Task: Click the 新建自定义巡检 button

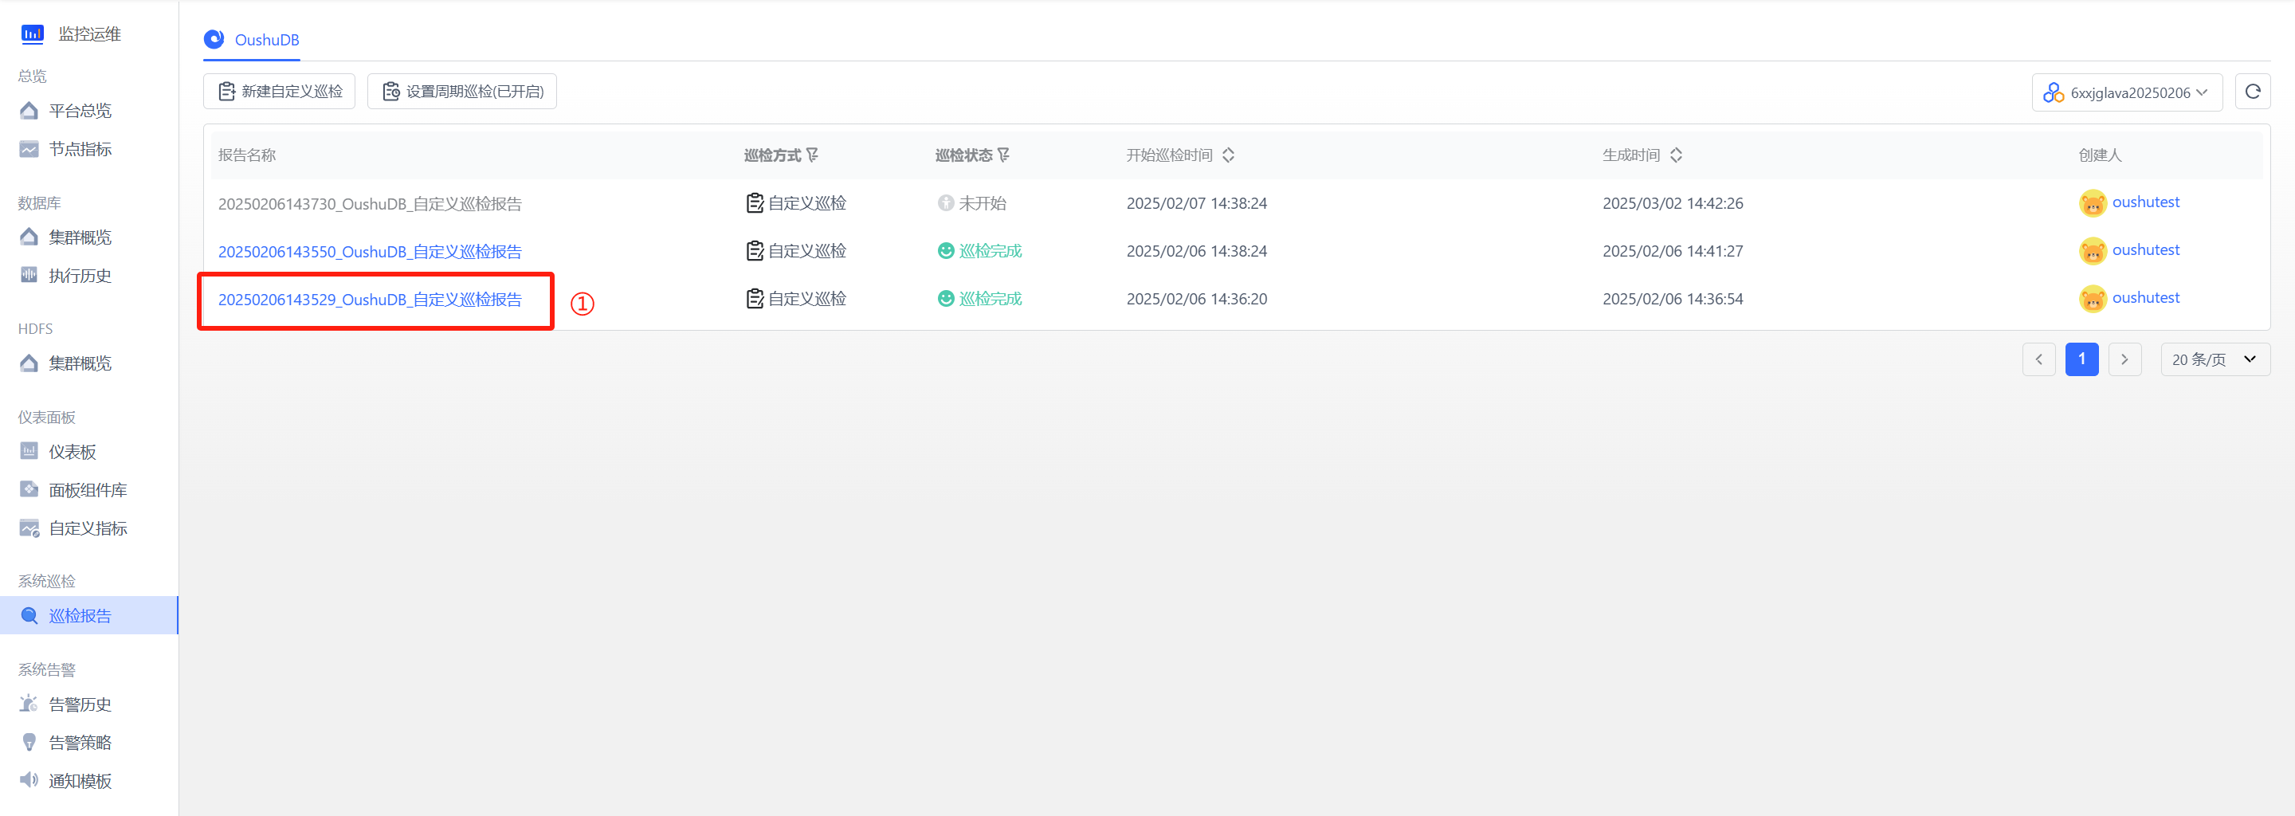Action: [280, 92]
